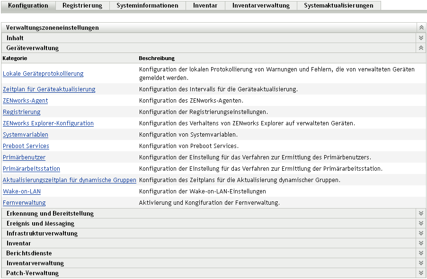Open the Wake-on-LAN settings link

[x=22, y=192]
